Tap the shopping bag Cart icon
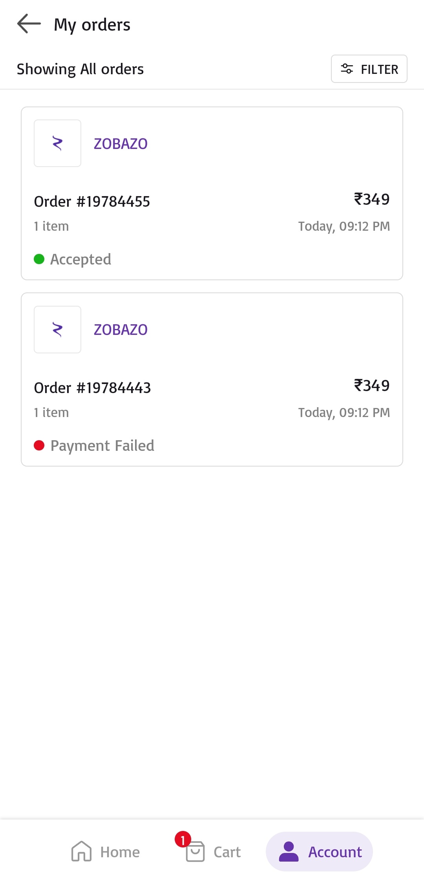This screenshot has height=884, width=424. point(195,852)
